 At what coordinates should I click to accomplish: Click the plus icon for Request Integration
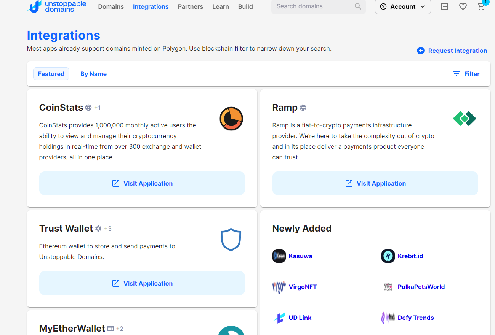point(421,51)
